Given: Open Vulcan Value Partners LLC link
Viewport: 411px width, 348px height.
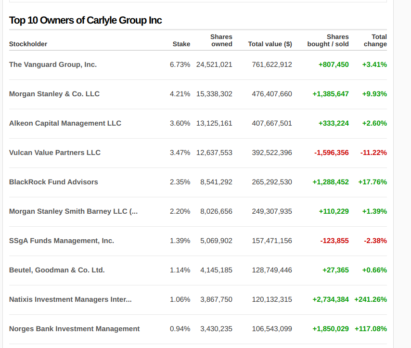Looking at the screenshot, I should (55, 153).
